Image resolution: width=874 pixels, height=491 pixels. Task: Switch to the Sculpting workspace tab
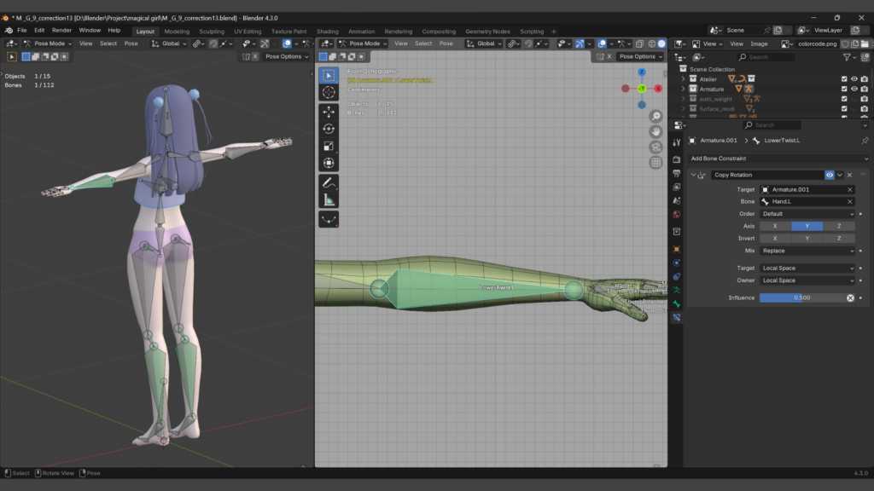point(212,32)
